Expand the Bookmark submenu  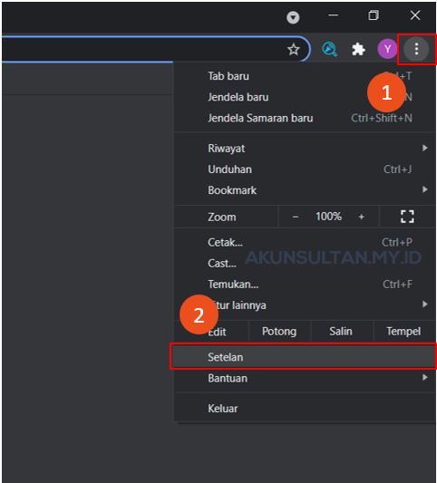[x=305, y=190]
